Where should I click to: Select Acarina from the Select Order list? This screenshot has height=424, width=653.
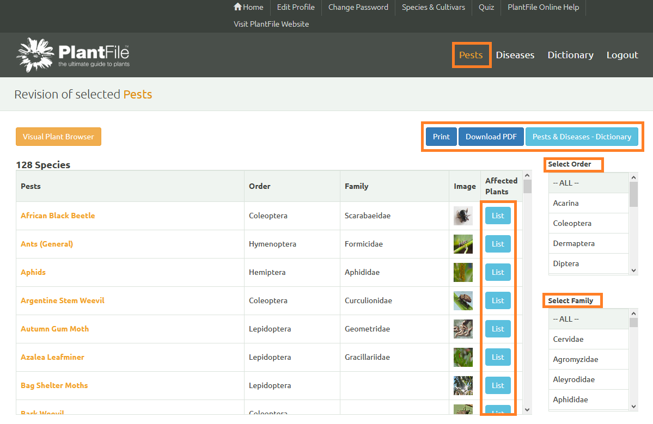[x=566, y=203]
